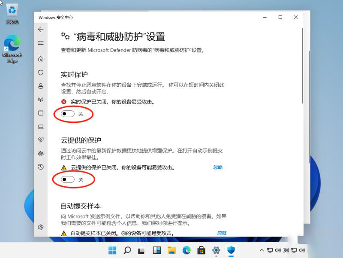Minimize the Windows 安全中心 window
This screenshot has width=343, height=258.
(x=265, y=17)
